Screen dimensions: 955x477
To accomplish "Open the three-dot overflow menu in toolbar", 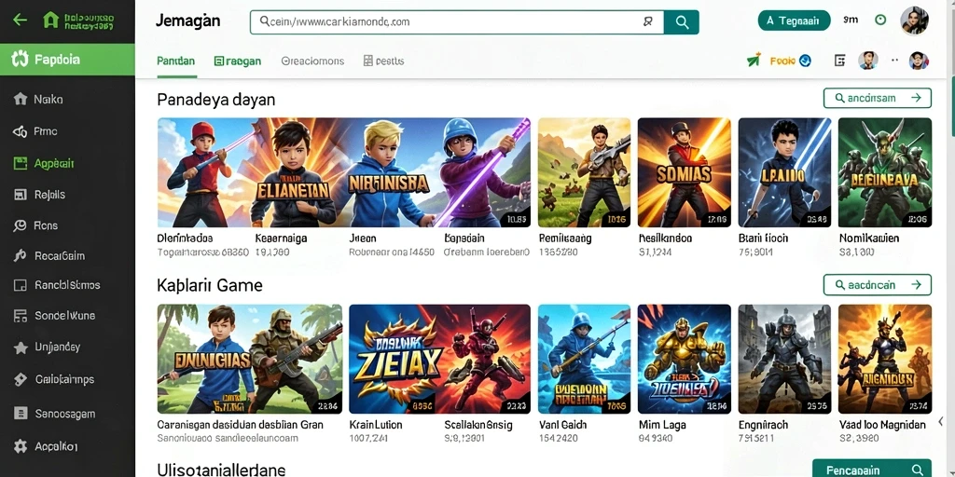I will pyautogui.click(x=894, y=61).
